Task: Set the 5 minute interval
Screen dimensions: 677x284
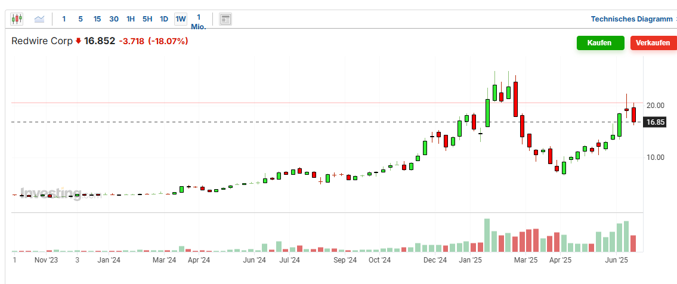Action: point(81,19)
